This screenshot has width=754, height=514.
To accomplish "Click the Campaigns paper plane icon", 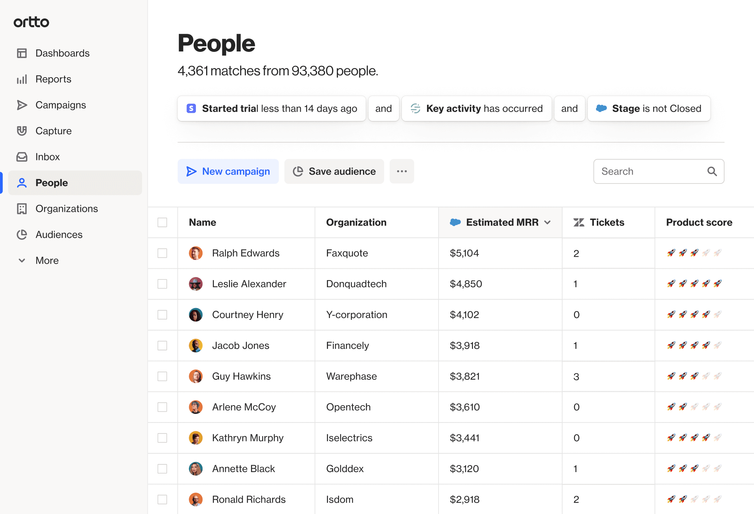I will (x=22, y=105).
